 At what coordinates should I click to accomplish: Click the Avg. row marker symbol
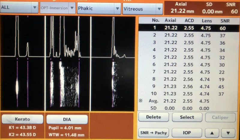pos(140,101)
